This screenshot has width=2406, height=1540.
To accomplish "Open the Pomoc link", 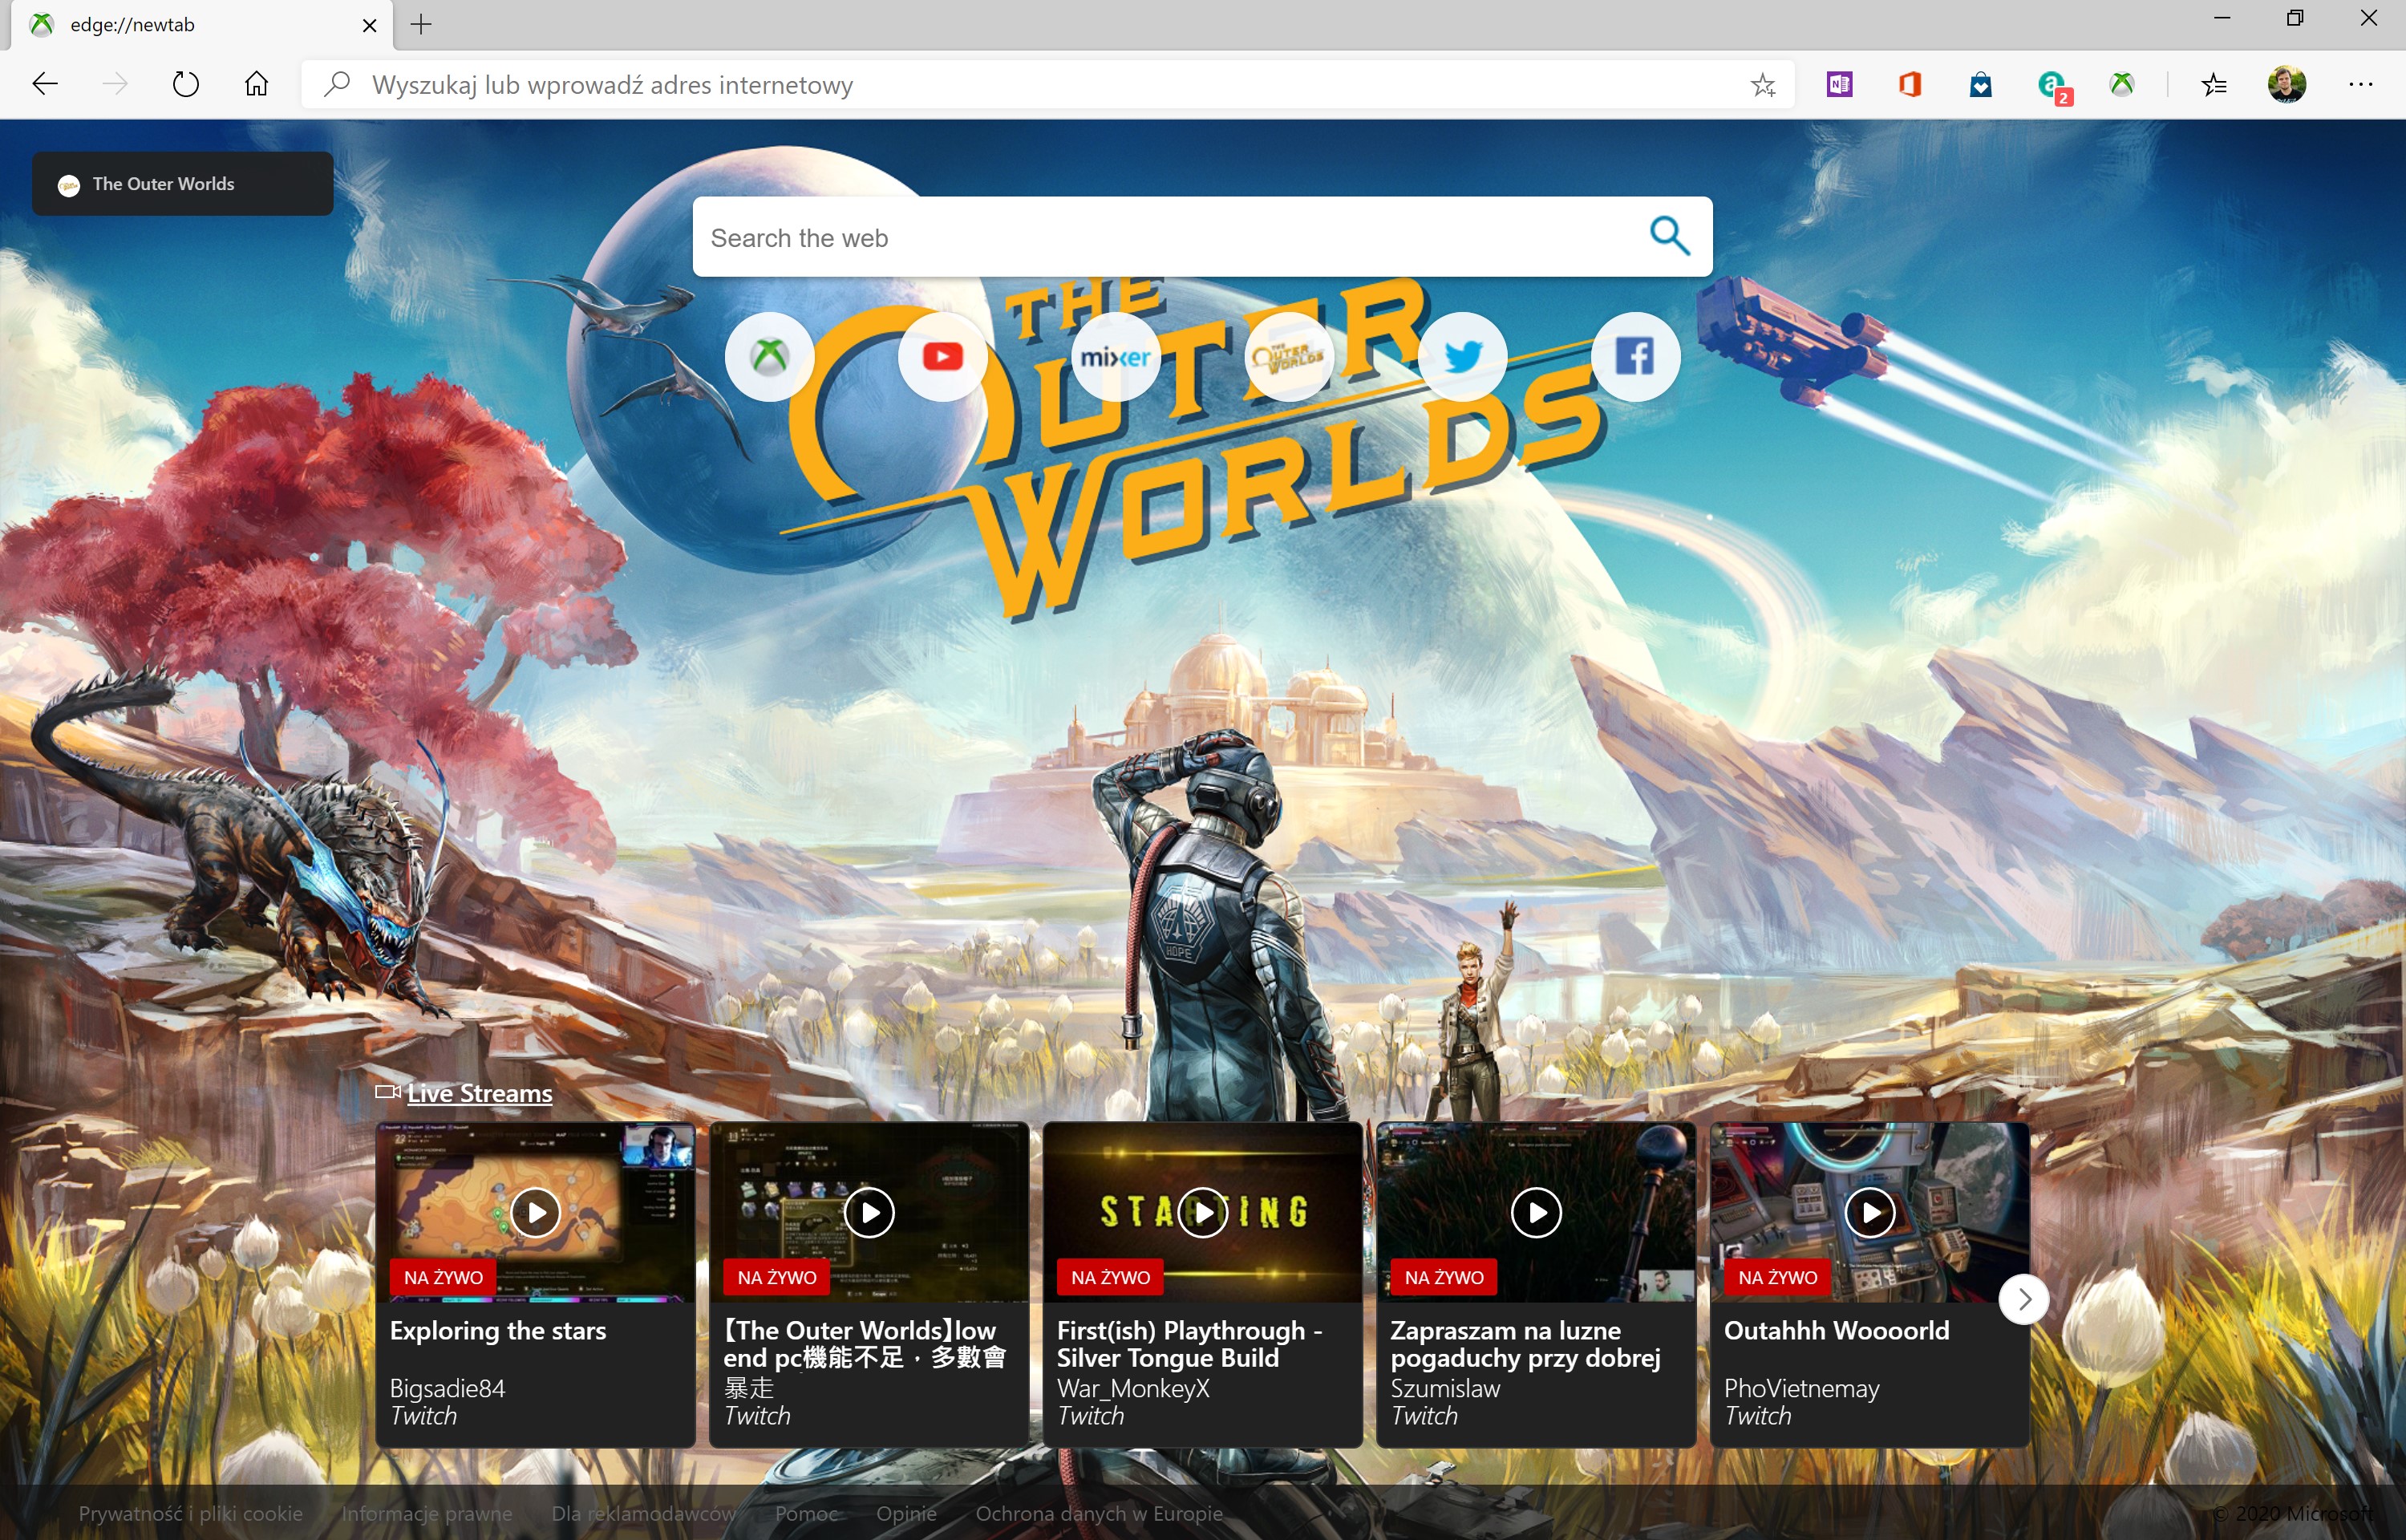I will tap(807, 1513).
